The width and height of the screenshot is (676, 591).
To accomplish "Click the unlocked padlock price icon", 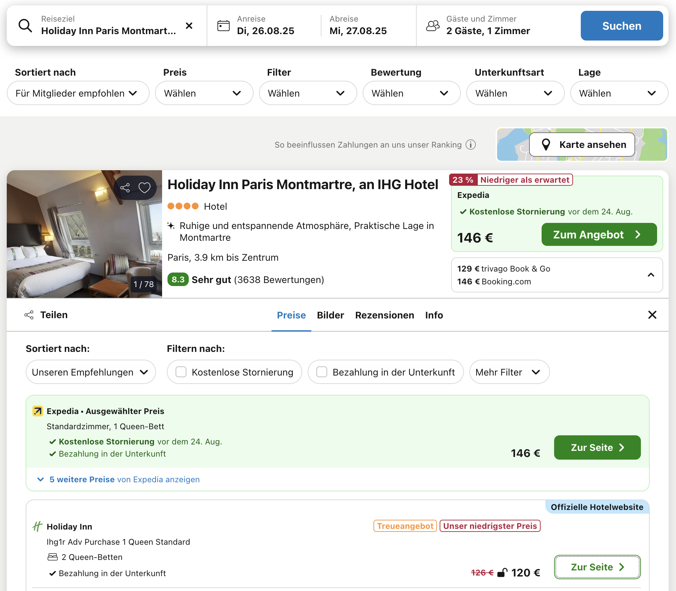I will point(502,572).
